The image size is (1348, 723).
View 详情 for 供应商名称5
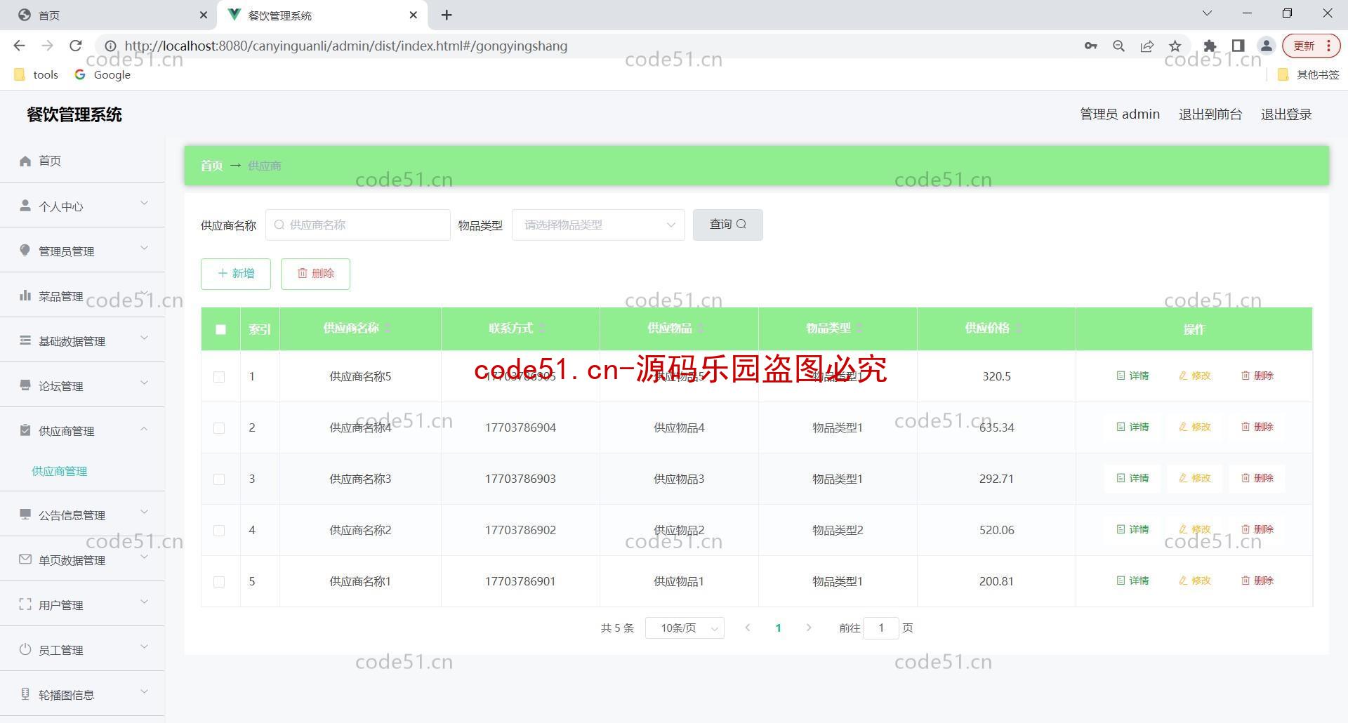1132,376
